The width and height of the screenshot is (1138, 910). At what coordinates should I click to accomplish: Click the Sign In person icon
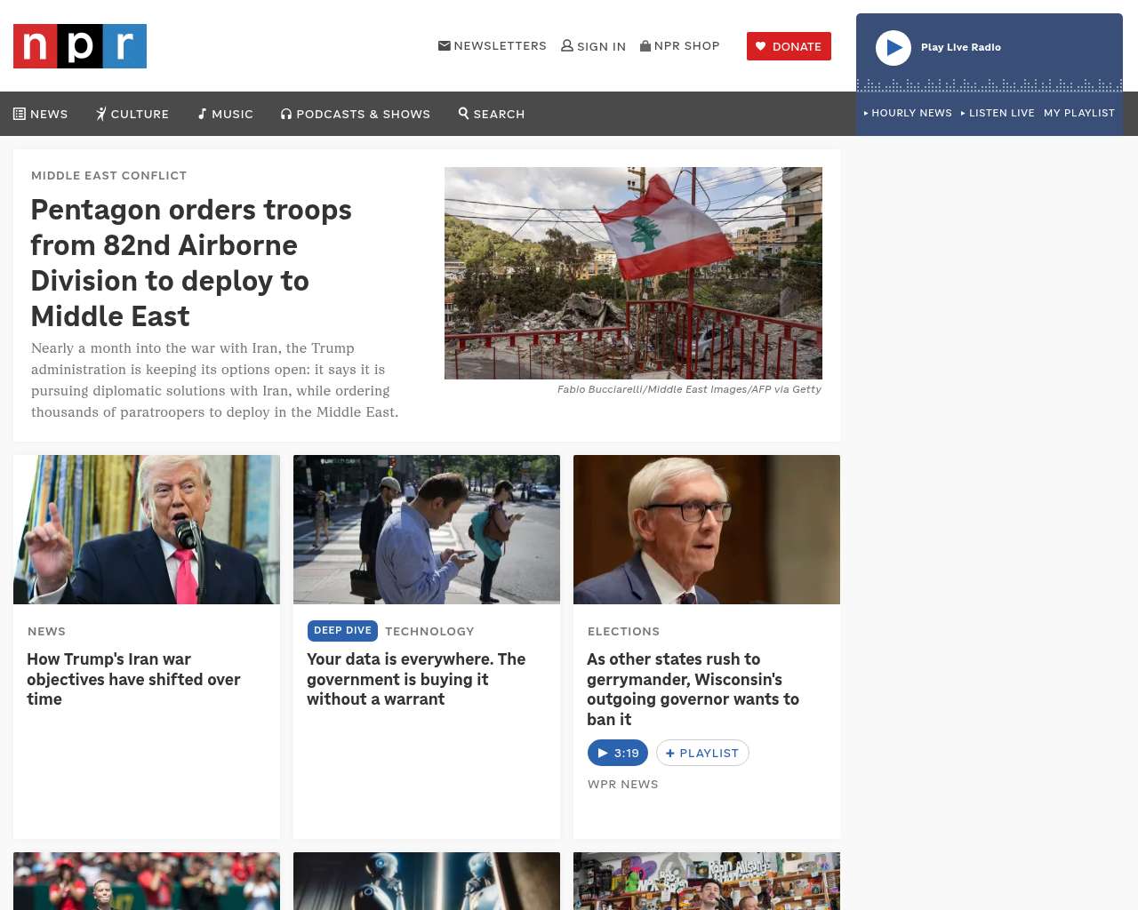click(567, 45)
